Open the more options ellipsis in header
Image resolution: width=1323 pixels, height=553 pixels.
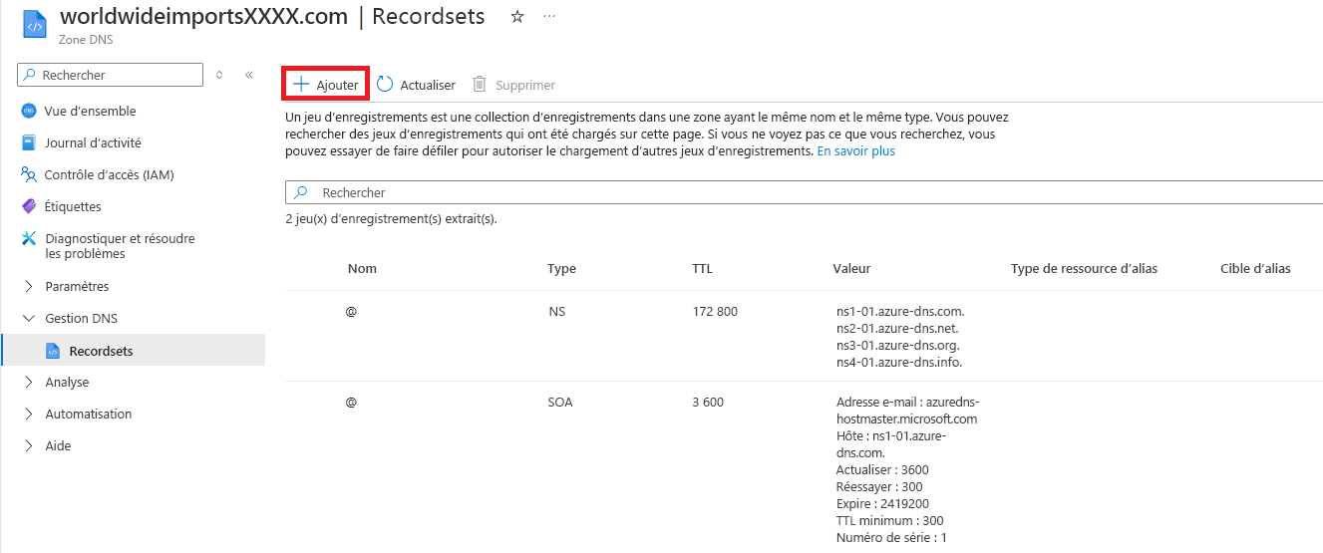coord(549,17)
